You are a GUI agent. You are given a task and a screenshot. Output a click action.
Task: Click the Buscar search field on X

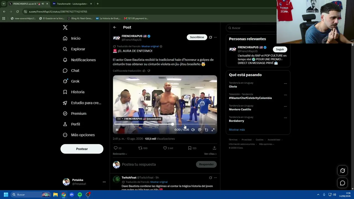[x=258, y=28]
